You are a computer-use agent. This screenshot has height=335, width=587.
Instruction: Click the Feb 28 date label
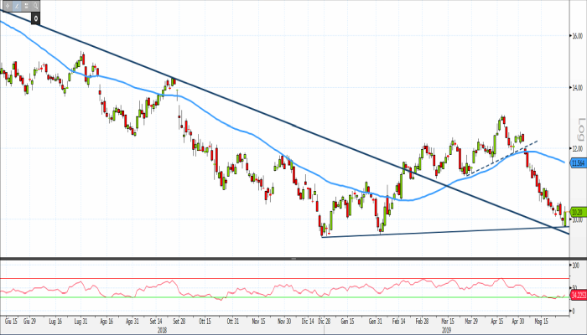[x=422, y=321]
